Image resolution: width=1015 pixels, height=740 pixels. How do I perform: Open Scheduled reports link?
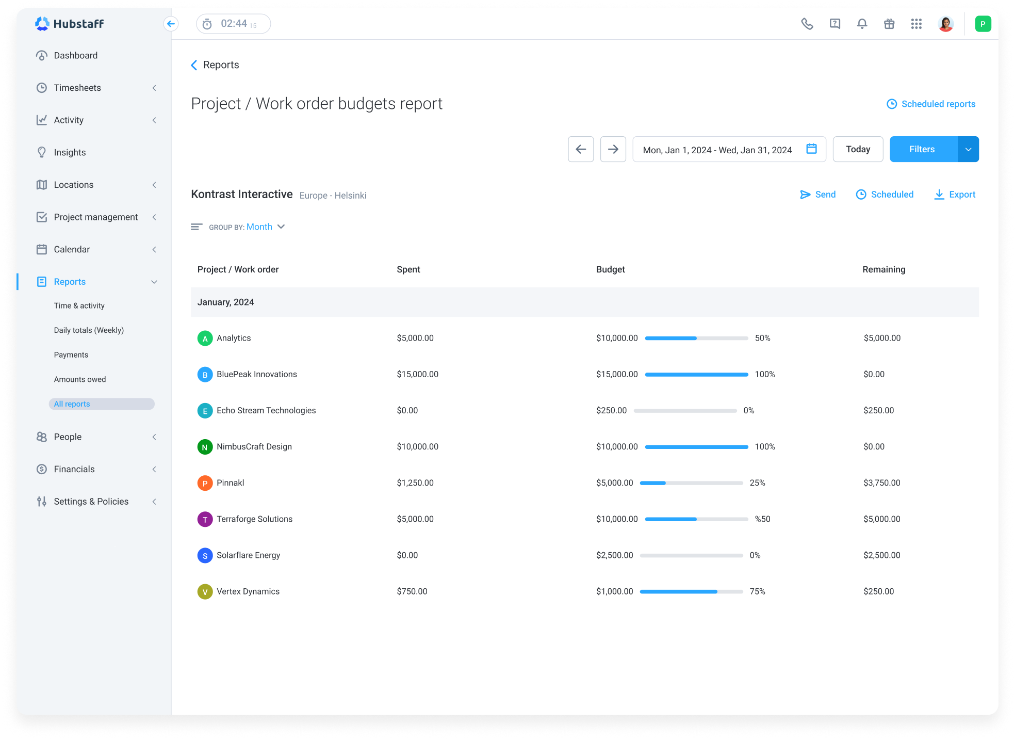coord(931,104)
